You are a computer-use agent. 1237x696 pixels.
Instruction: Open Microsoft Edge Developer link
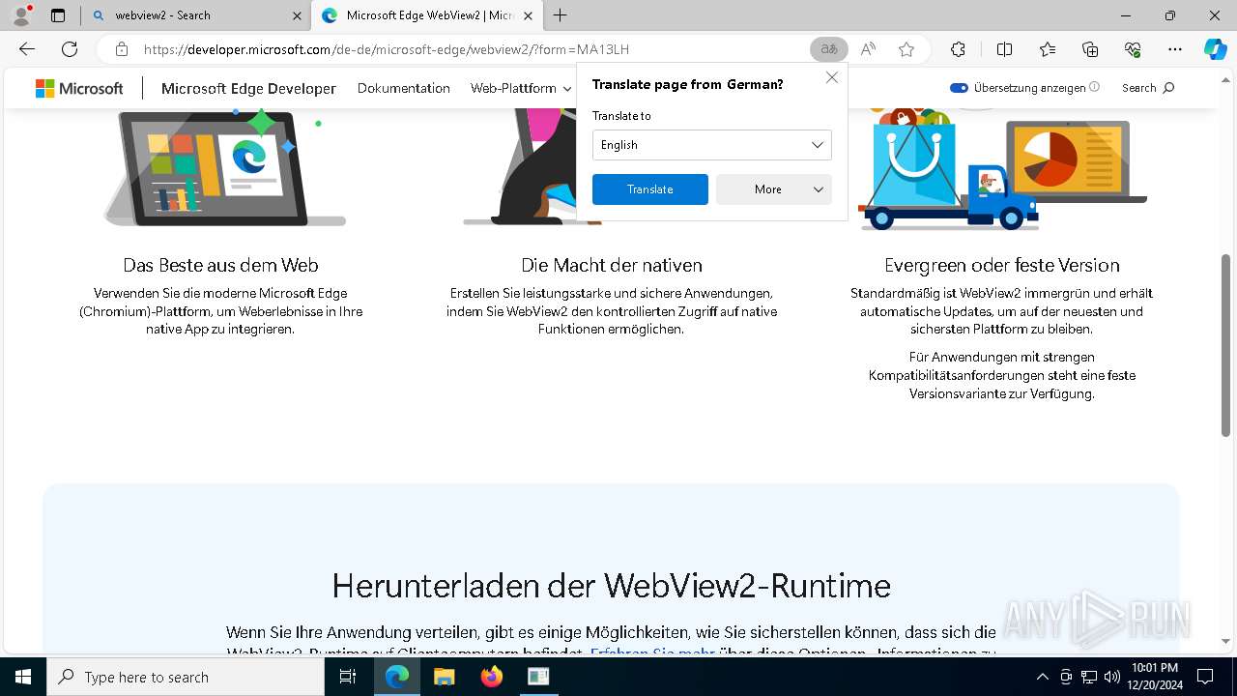[x=248, y=88]
